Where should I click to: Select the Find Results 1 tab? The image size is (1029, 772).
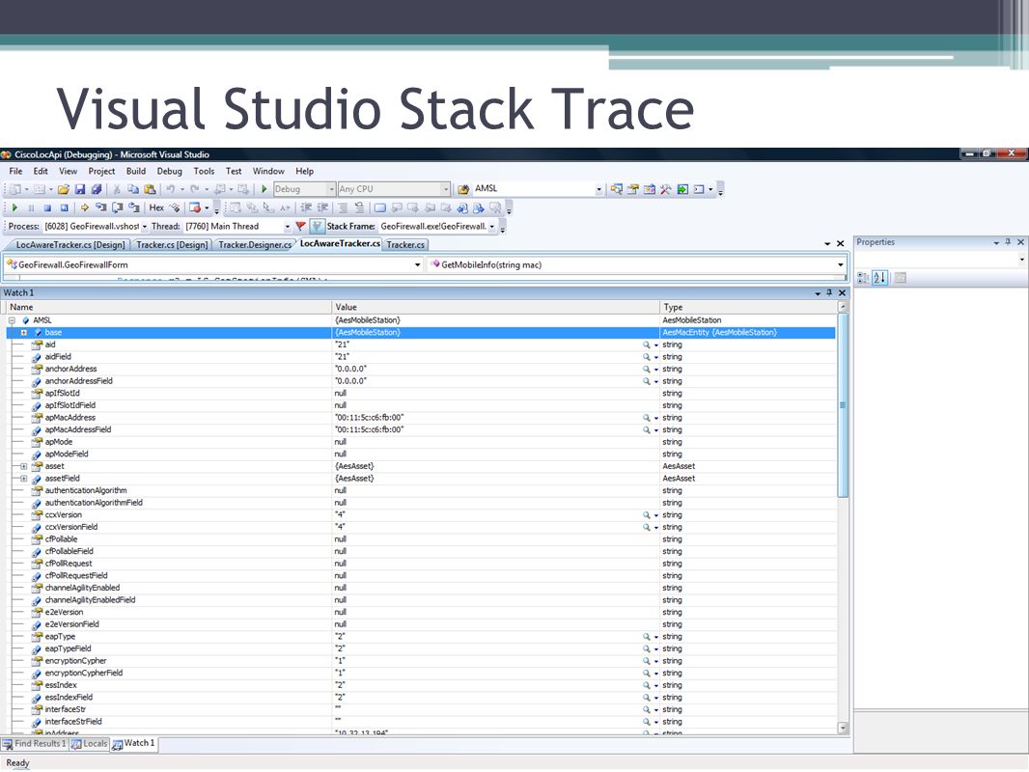34,744
